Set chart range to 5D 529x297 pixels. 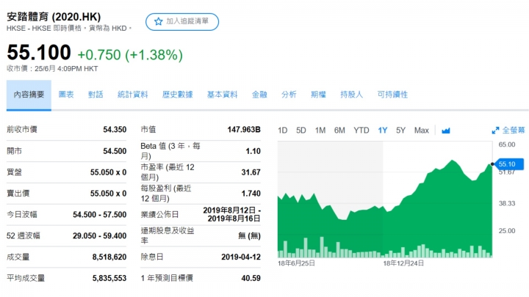[x=301, y=131]
